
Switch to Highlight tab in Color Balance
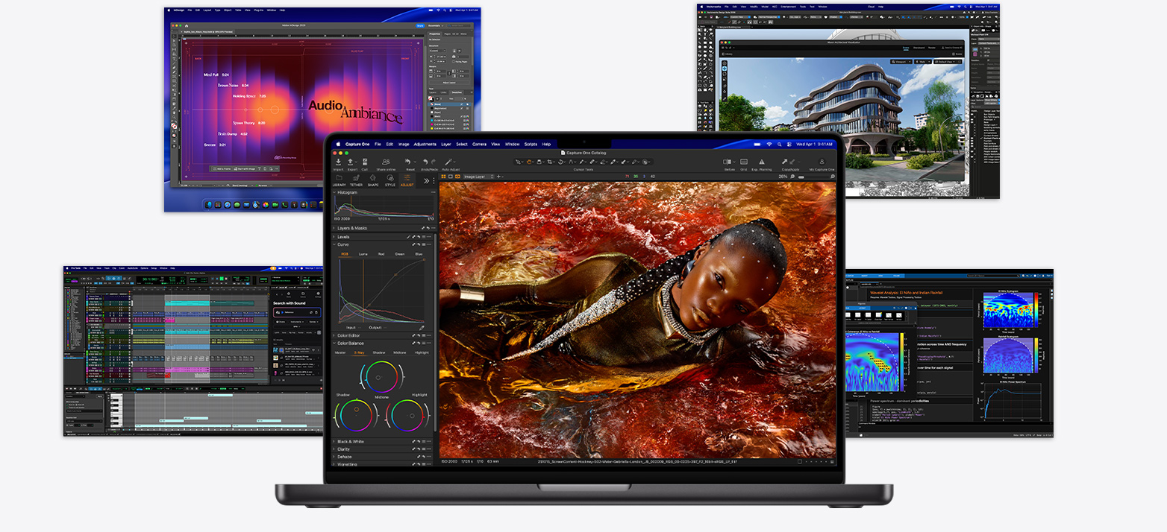point(422,352)
